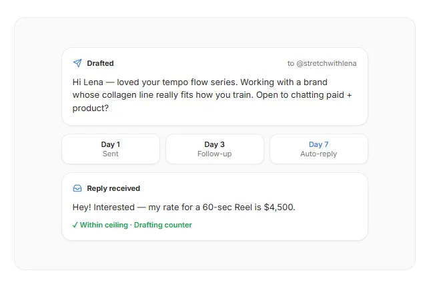Click the Reply received heading
431x284 pixels.
pyautogui.click(x=113, y=188)
